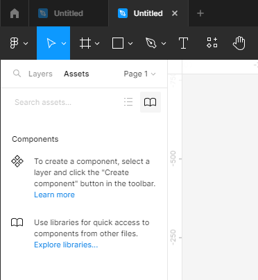Open the Figma main menu

coord(14,43)
